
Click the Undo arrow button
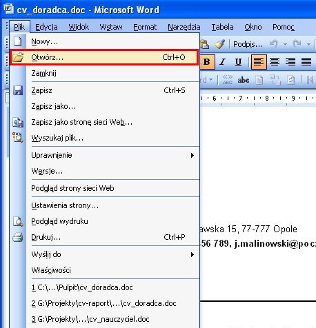[274, 43]
